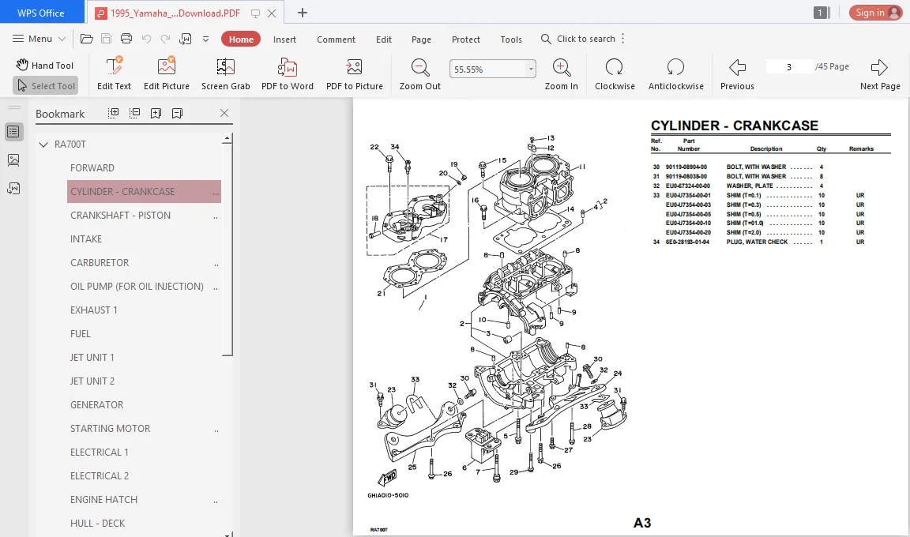Select the CYLINDER - CRANKCASE bookmark

tap(144, 191)
